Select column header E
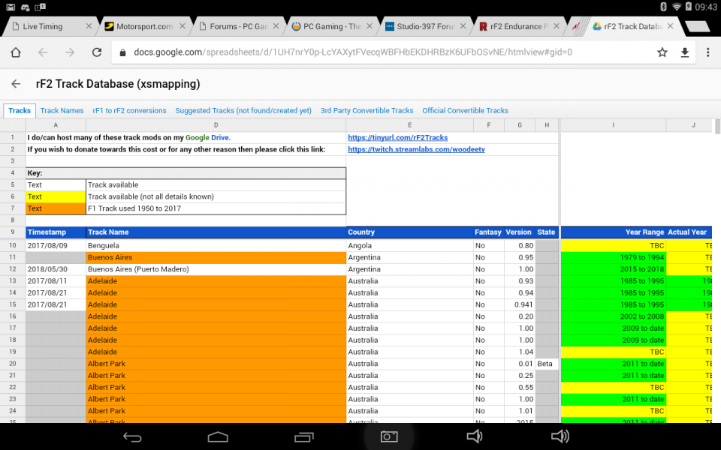 (410, 125)
